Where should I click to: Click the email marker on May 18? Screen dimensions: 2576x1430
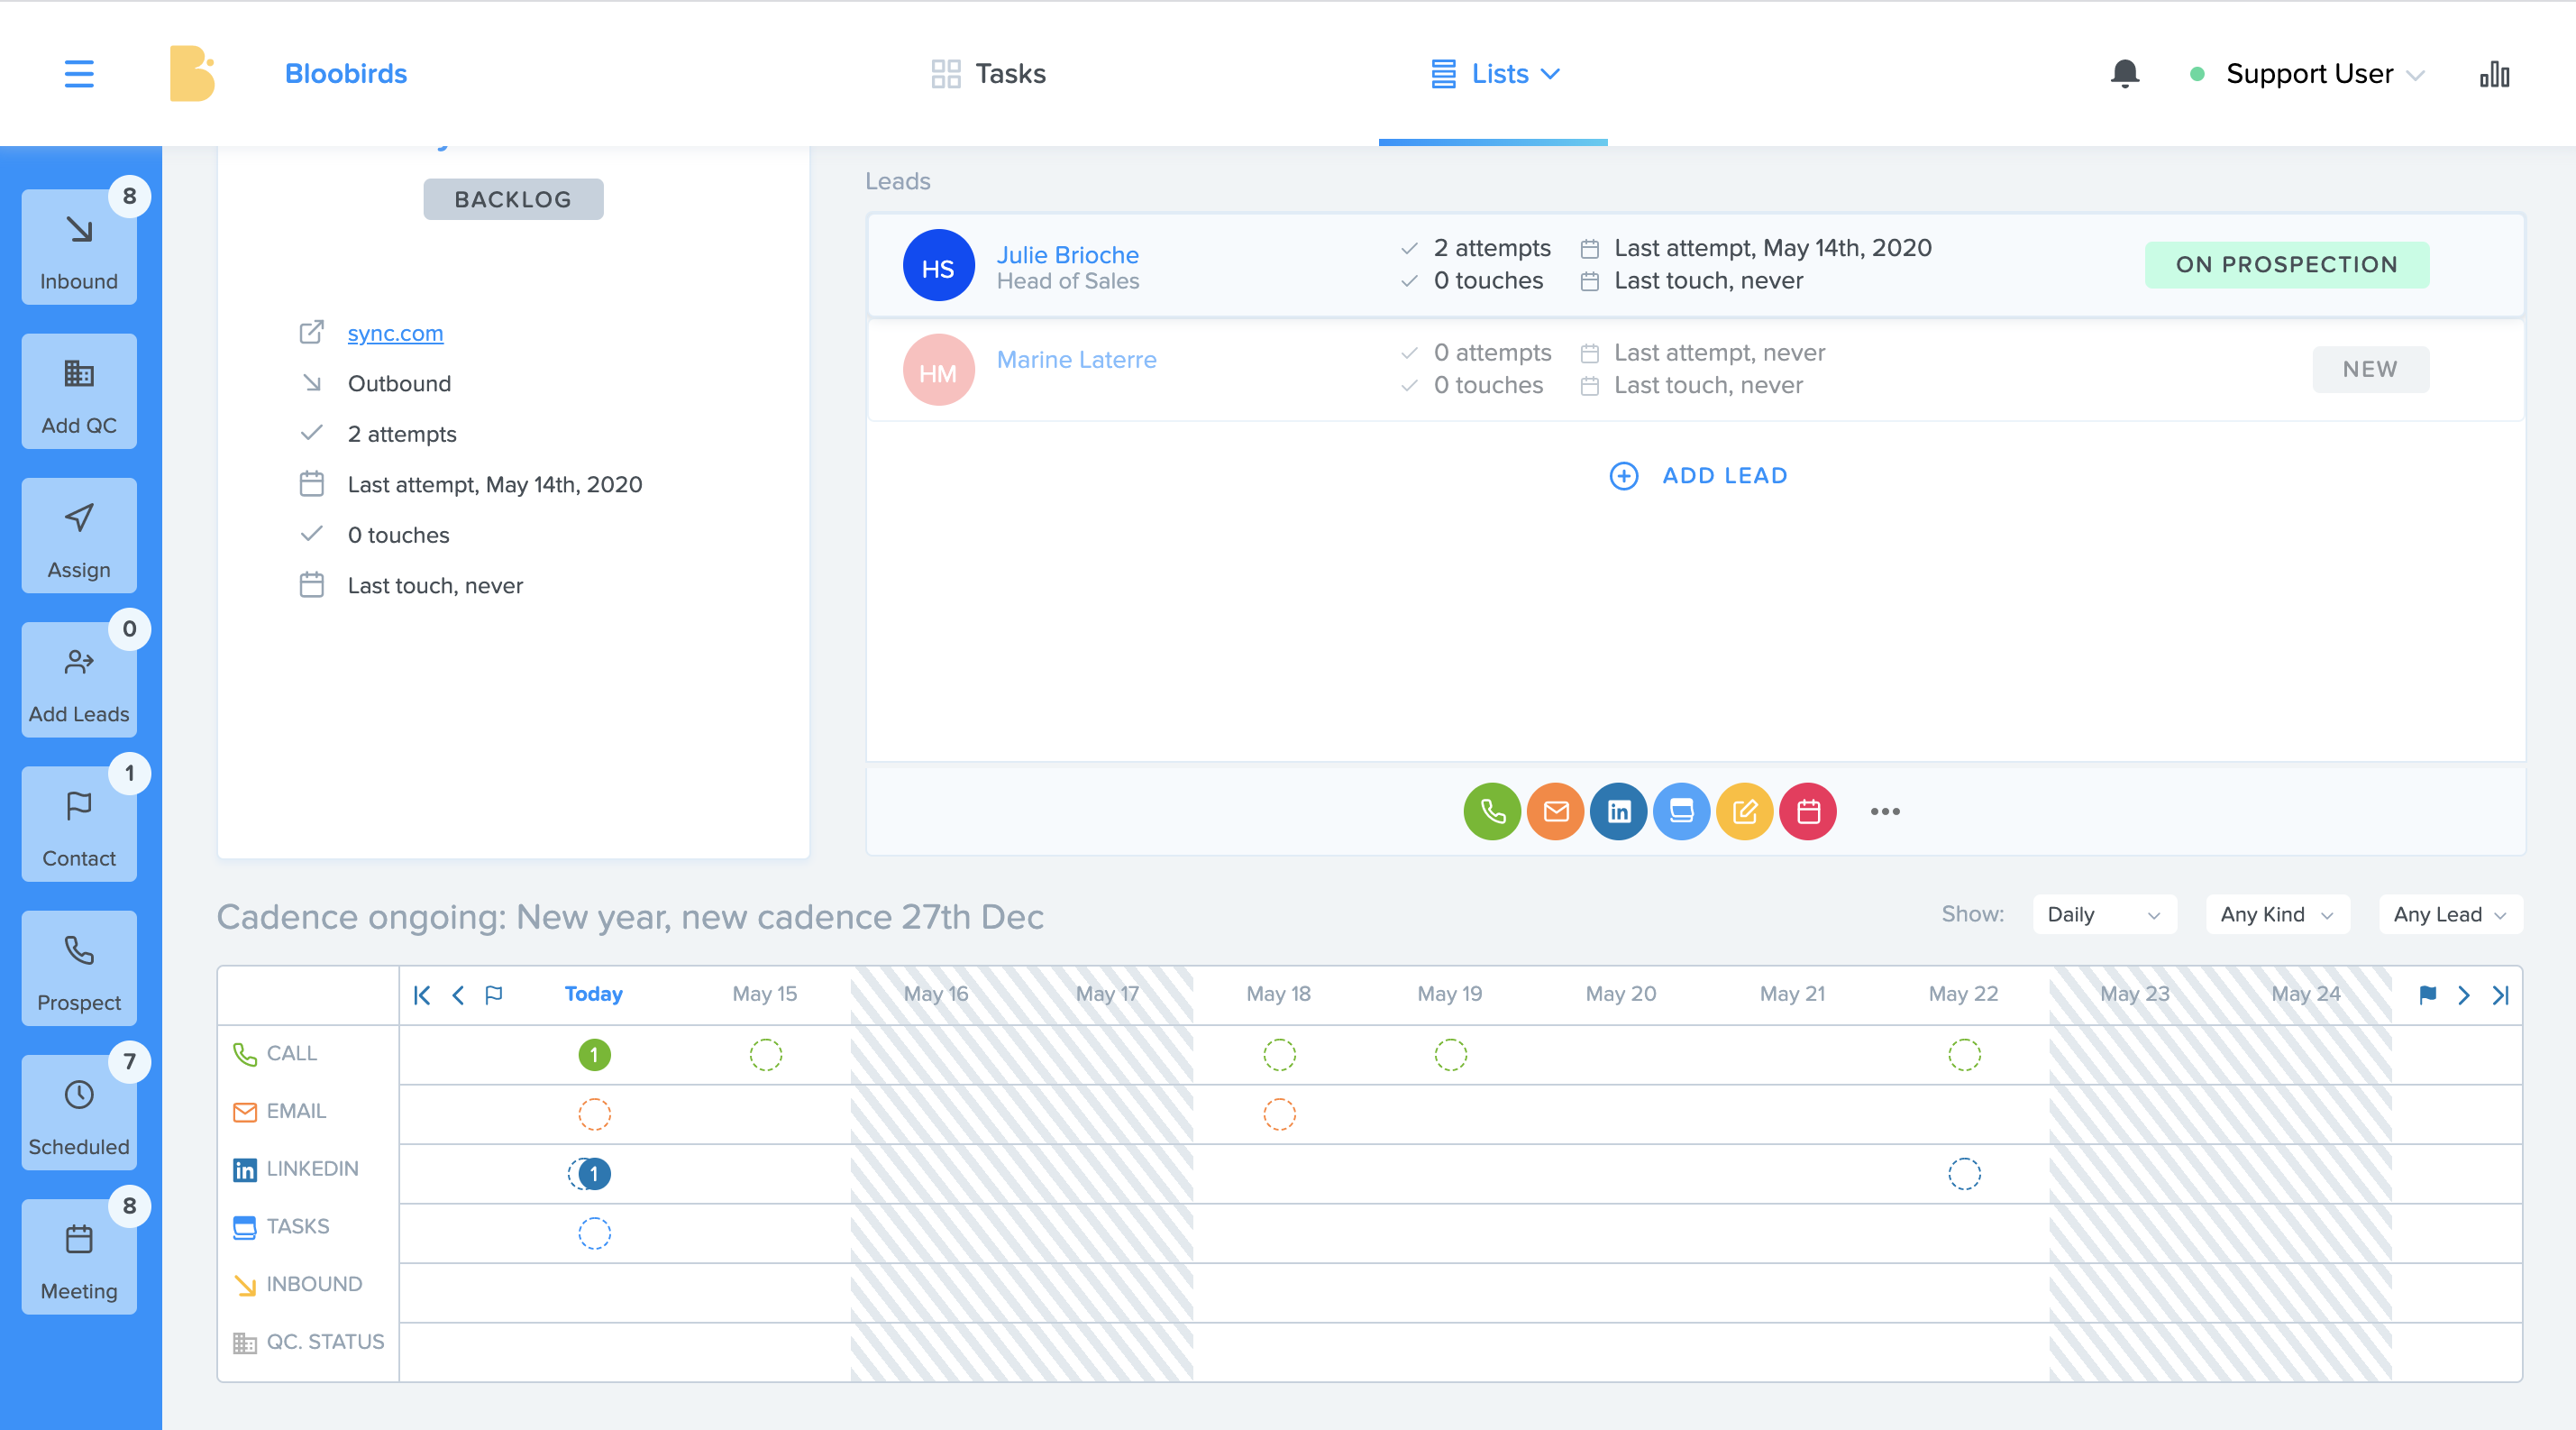pos(1279,1113)
